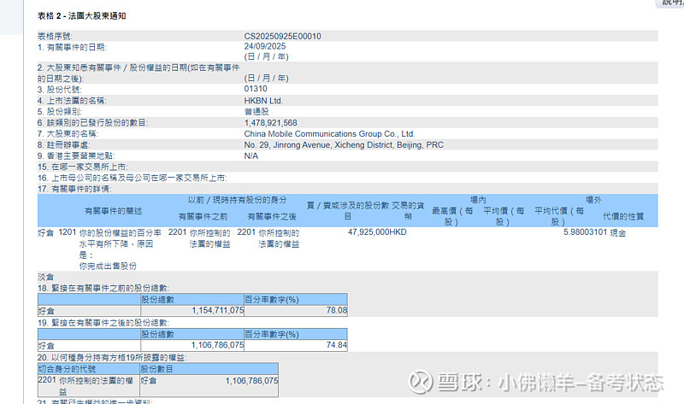Click the column header "有關事件的簡述"
This screenshot has width=684, height=404.
[113, 211]
